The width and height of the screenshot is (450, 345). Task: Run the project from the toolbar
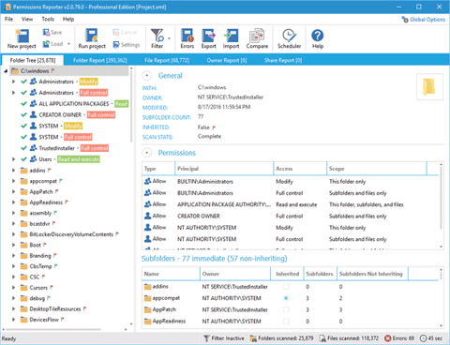coord(92,36)
